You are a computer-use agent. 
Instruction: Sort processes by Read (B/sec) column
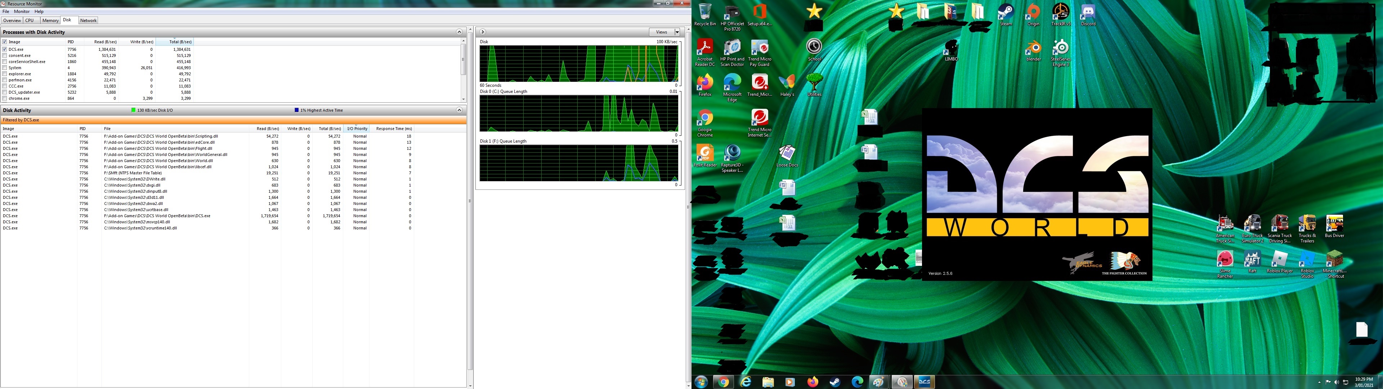click(100, 42)
